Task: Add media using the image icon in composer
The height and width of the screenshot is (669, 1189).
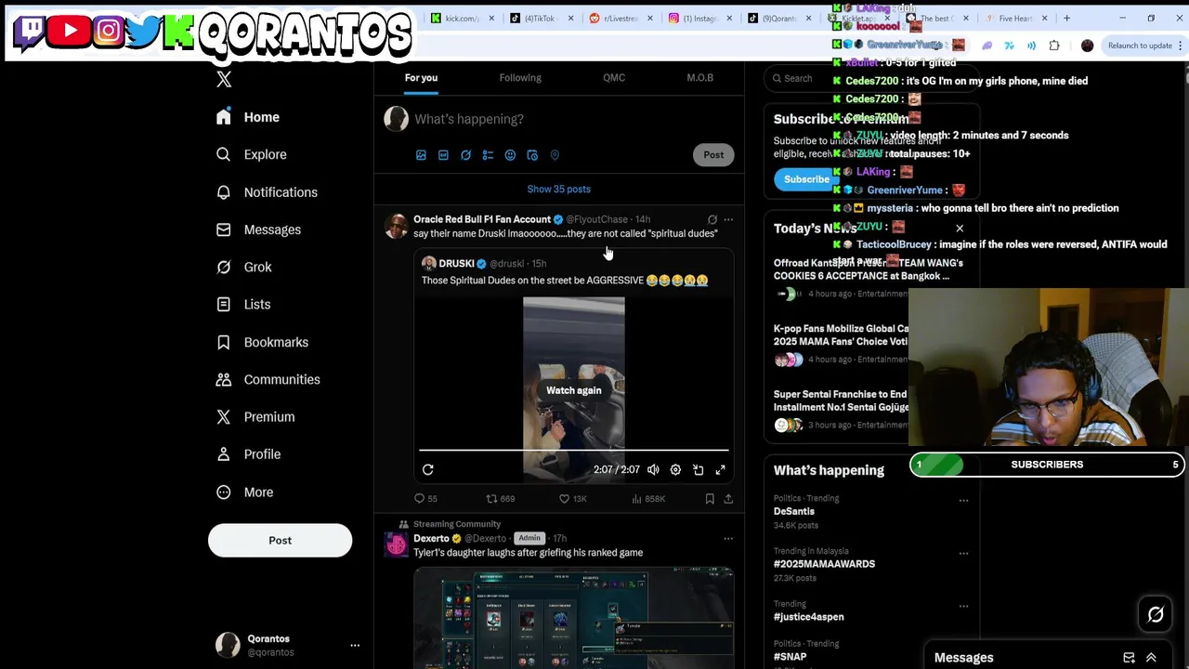Action: coord(421,155)
